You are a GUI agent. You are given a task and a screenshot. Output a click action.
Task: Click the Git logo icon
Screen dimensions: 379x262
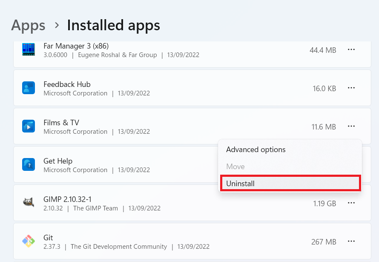pos(29,242)
